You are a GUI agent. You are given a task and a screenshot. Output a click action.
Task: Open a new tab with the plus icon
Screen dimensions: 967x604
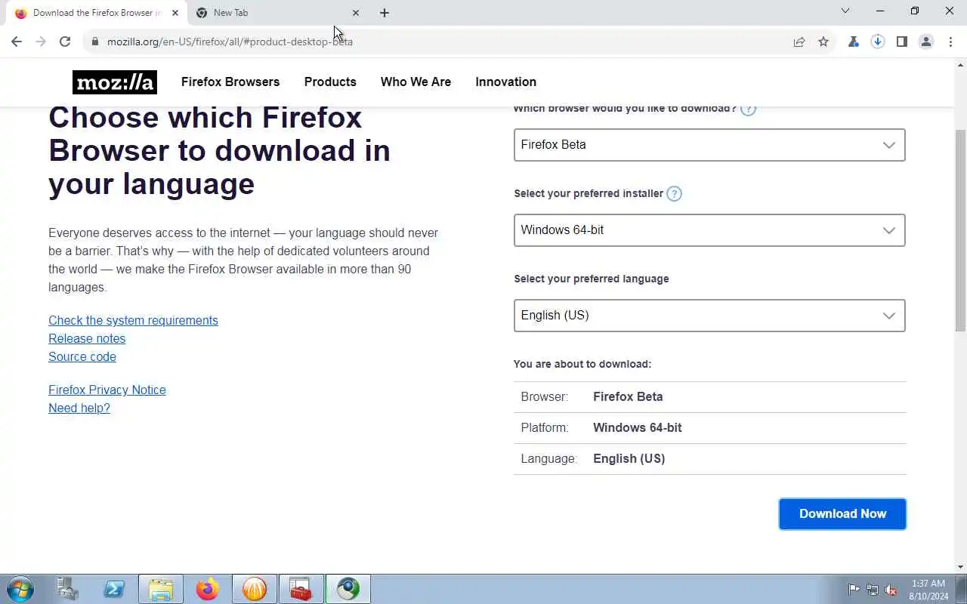(x=385, y=13)
